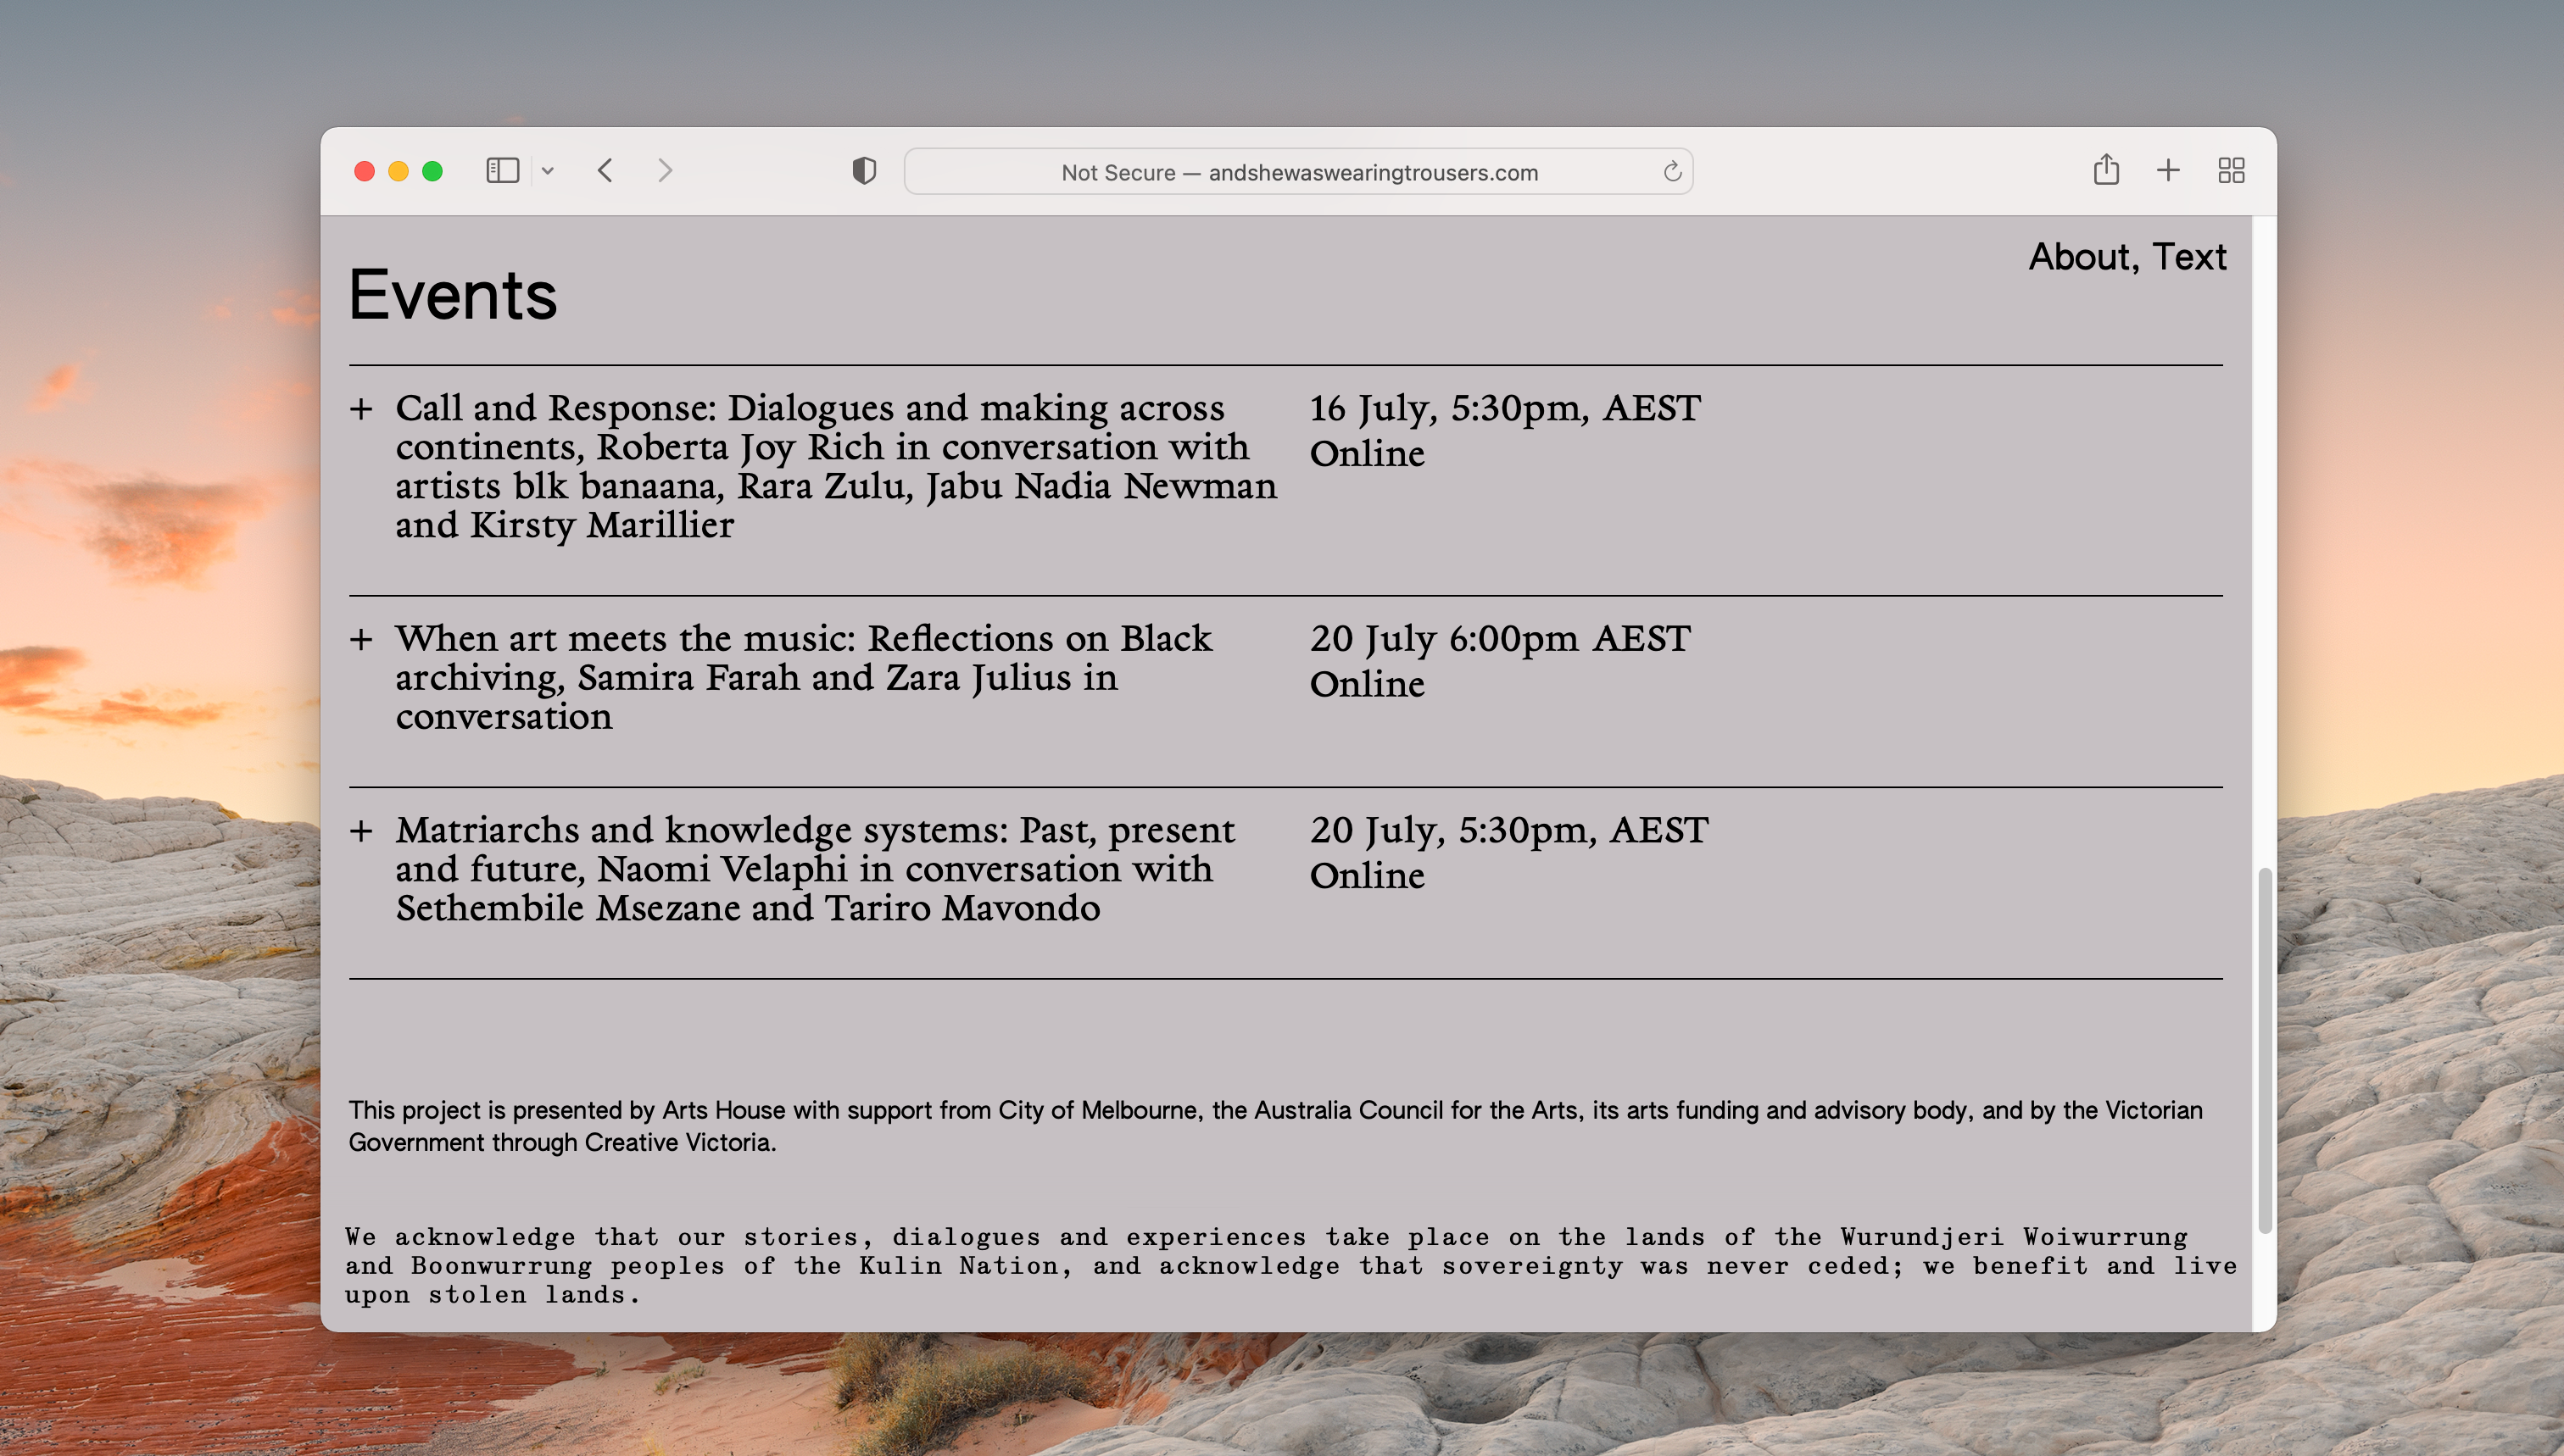Open a new tab with plus icon
Image resolution: width=2564 pixels, height=1456 pixels.
coord(2168,171)
